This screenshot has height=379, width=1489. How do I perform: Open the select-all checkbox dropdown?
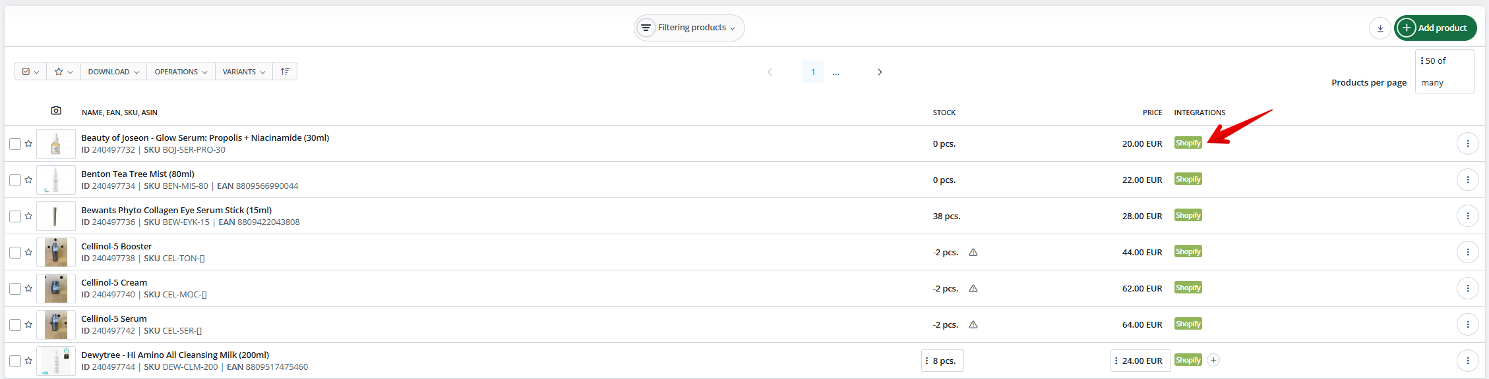30,72
